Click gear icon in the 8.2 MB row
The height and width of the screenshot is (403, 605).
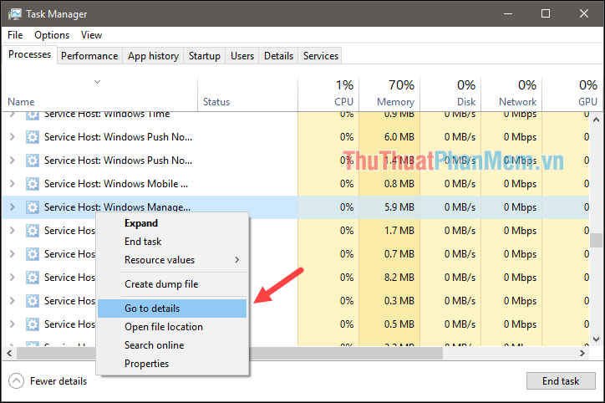click(33, 277)
